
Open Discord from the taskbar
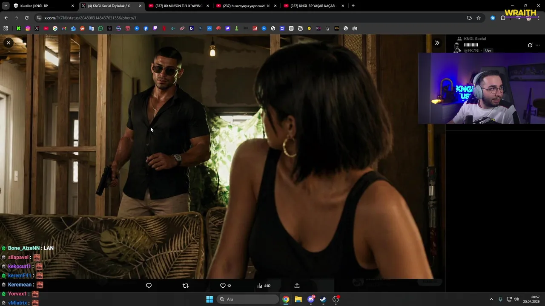click(x=311, y=299)
